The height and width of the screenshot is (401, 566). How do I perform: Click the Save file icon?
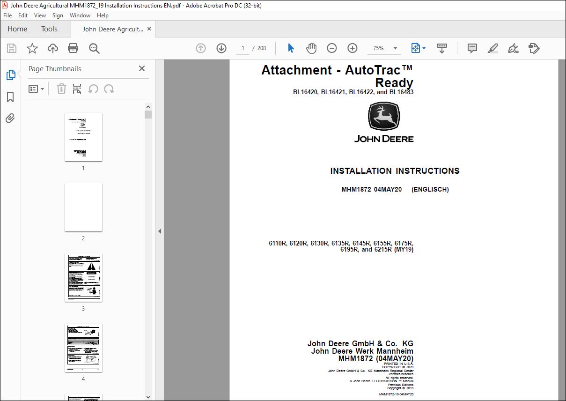12,48
